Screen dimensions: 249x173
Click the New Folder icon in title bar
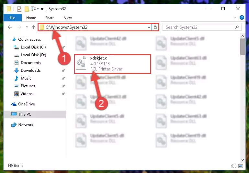tap(27, 9)
